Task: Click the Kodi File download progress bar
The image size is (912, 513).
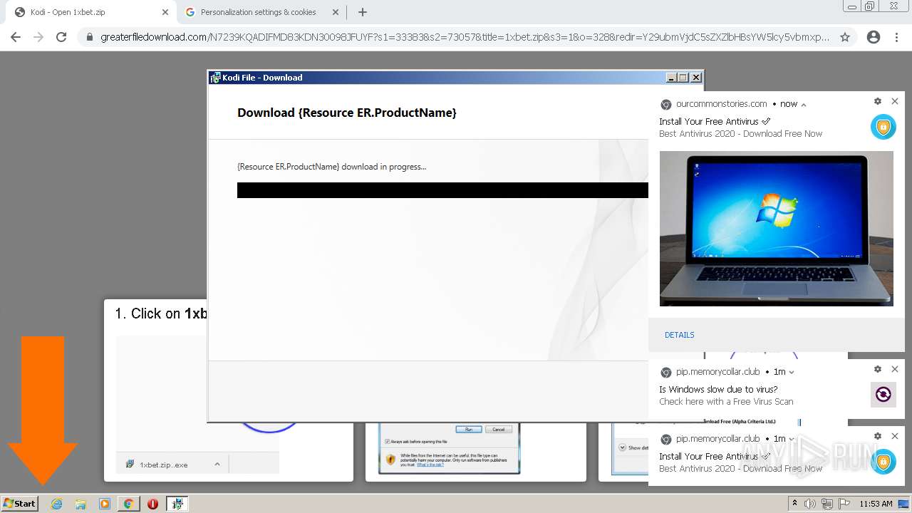Action: click(x=442, y=190)
